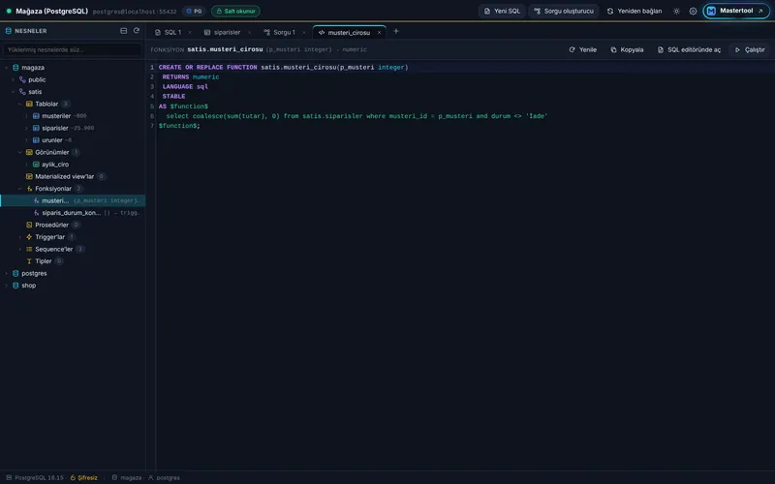Click the Sequence'ler list icon
Image resolution: width=775 pixels, height=484 pixels.
click(29, 249)
